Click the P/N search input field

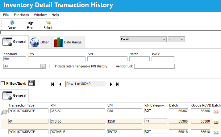point(57,59)
